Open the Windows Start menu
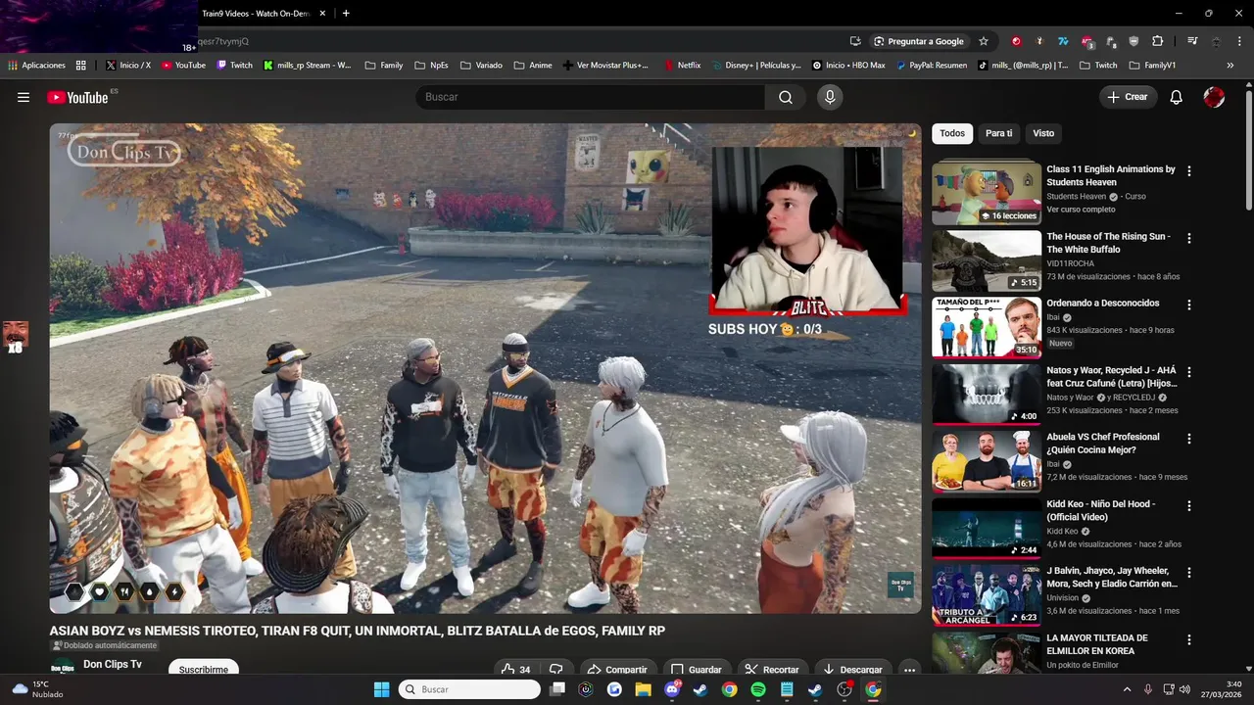This screenshot has width=1254, height=705. 381,689
